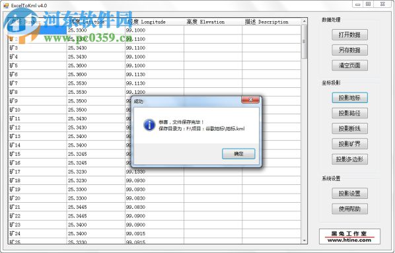Select the row label 矿10
The height and width of the screenshot is (253, 395).
[x=15, y=110]
